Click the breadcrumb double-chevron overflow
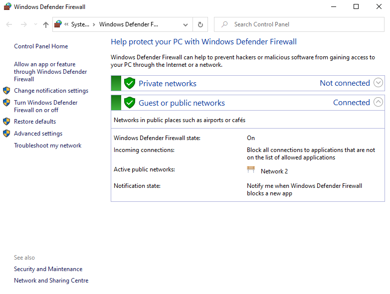This screenshot has height=294, width=390. point(66,24)
